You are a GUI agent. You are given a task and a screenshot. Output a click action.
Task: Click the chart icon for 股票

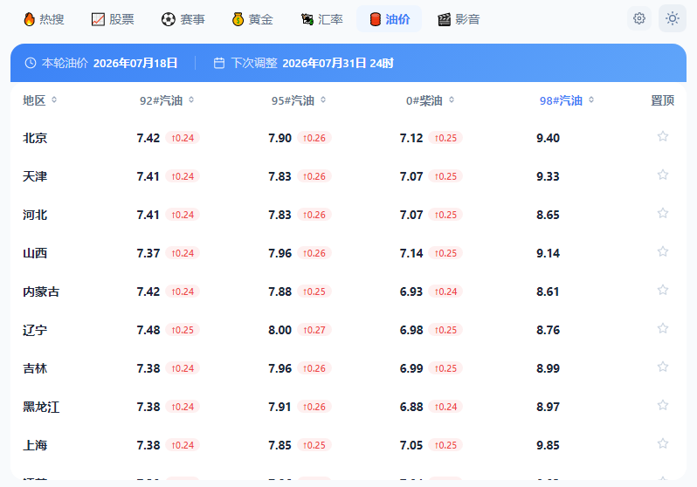point(98,19)
